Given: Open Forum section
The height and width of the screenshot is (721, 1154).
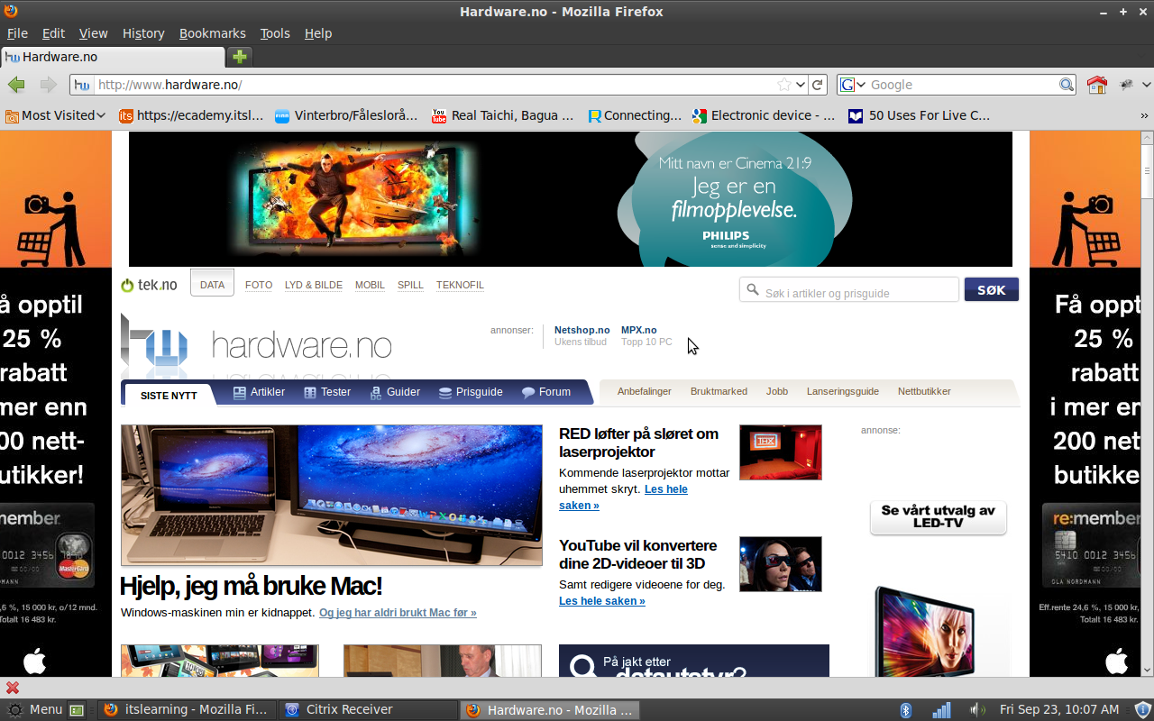Looking at the screenshot, I should 546,392.
